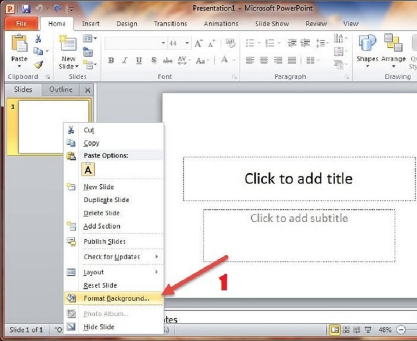Click the Cut scissors icon in Clipboard group

pos(38,39)
